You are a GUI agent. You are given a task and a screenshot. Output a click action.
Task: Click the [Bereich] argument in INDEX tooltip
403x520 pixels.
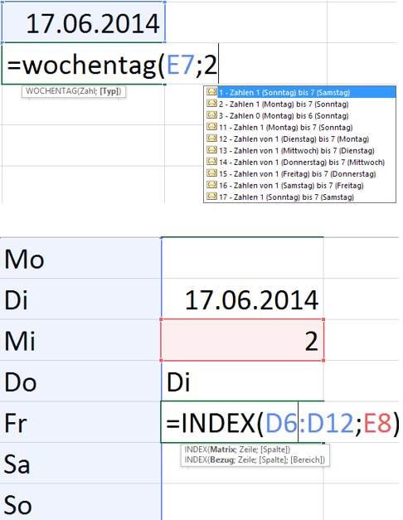pyautogui.click(x=307, y=460)
